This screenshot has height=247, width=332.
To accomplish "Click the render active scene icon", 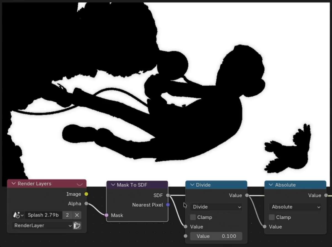I will 77,226.
